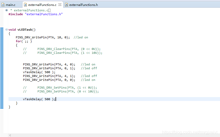220x137 pixels.
Task: Collapse the vLEDTask function body
Action: tap(6, 30)
